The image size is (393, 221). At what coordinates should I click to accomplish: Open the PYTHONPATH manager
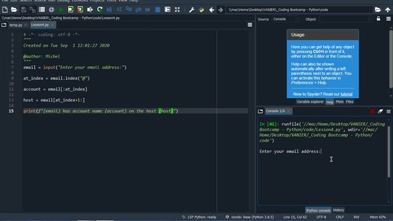click(201, 10)
